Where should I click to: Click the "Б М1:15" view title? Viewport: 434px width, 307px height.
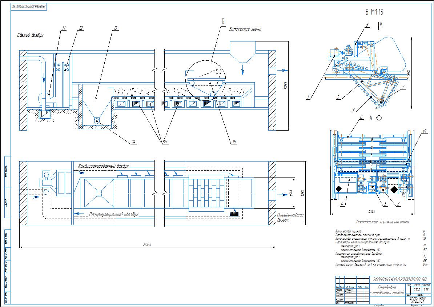(x=374, y=12)
